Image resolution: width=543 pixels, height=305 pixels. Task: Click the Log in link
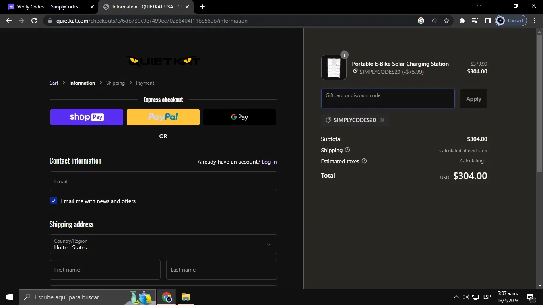[x=269, y=162]
